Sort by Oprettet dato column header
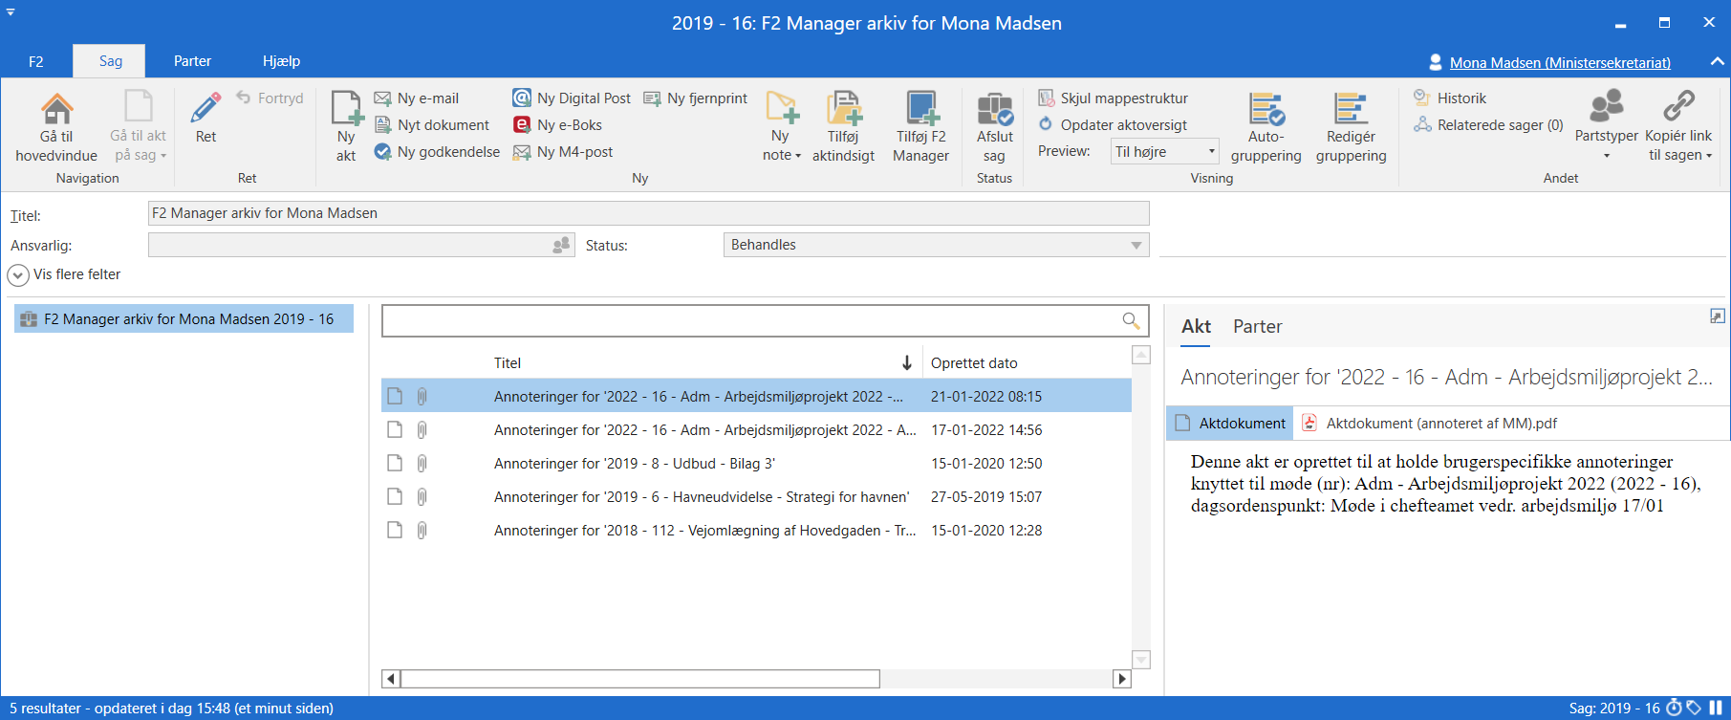This screenshot has height=720, width=1731. coord(974,362)
